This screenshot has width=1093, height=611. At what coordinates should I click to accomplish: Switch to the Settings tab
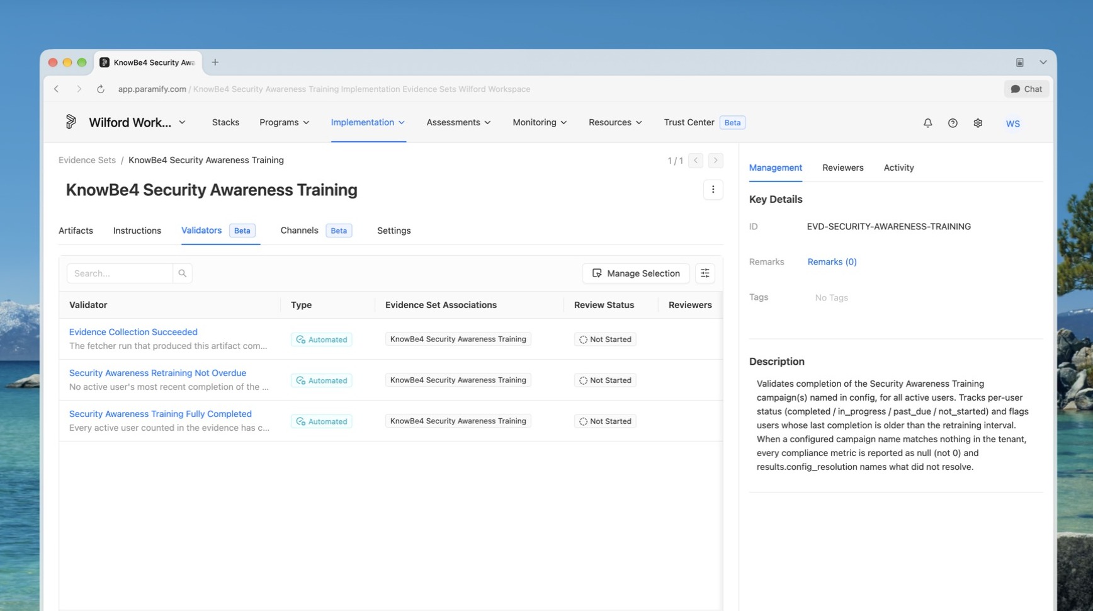[x=394, y=231]
